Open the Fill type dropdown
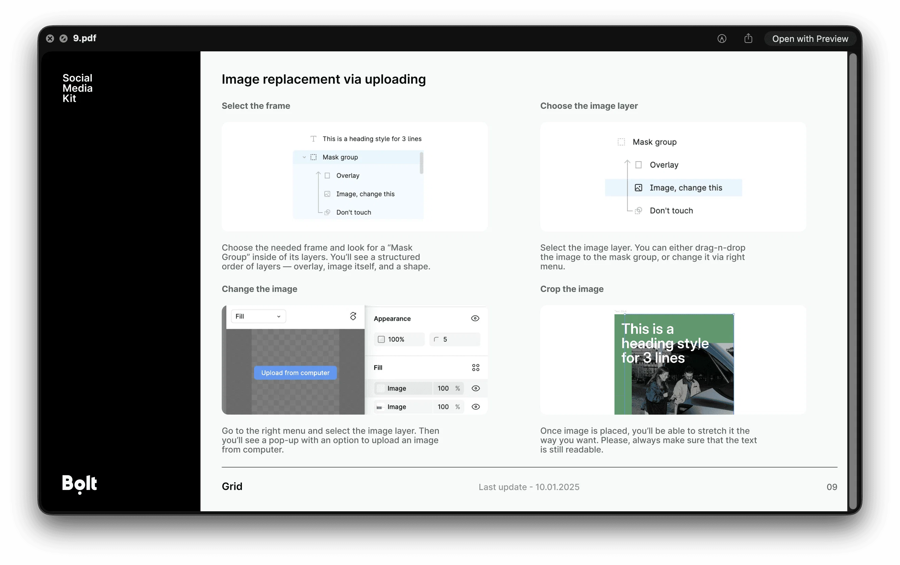900x565 pixels. pyautogui.click(x=258, y=316)
